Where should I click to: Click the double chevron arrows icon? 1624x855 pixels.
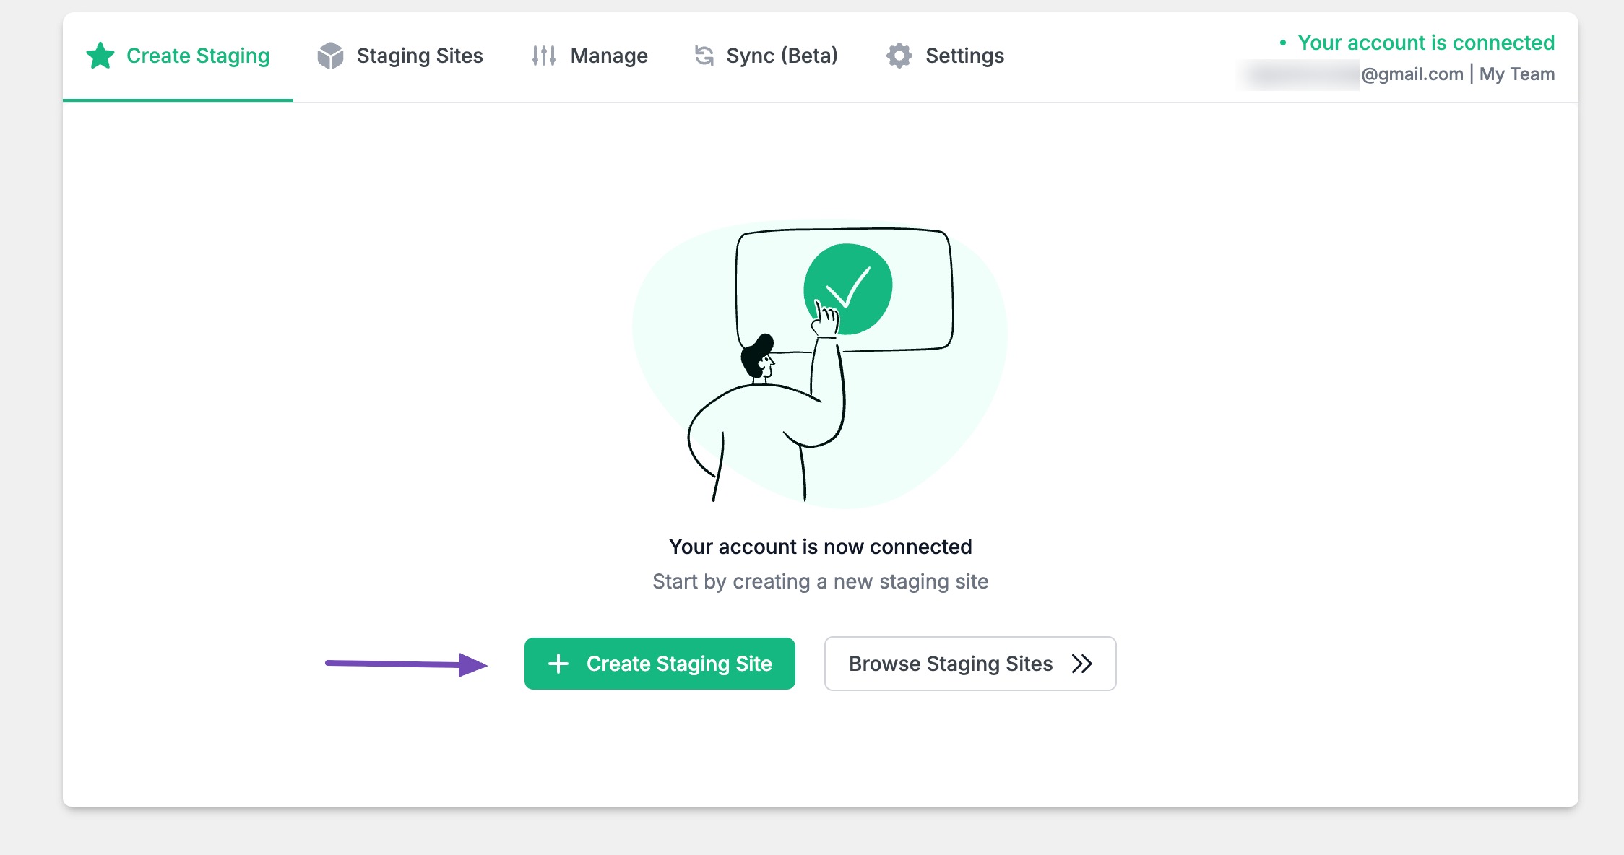click(1081, 664)
